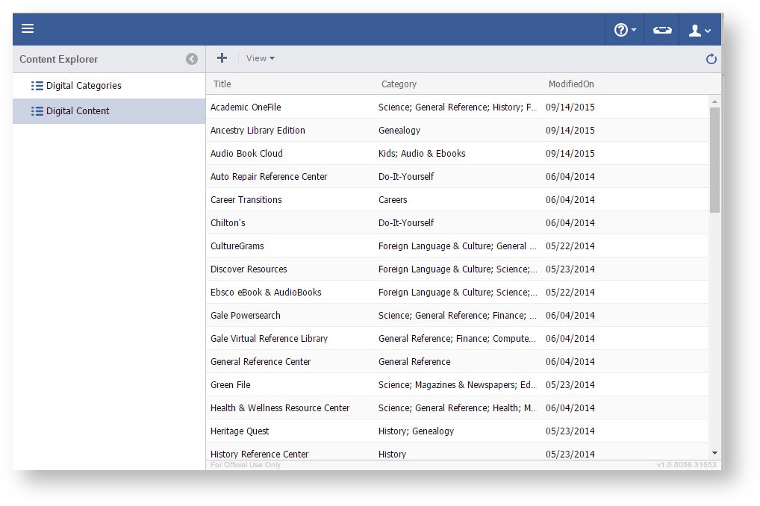Select Digital Categories in explorer
Viewport: 760px width, 506px height.
click(x=83, y=86)
